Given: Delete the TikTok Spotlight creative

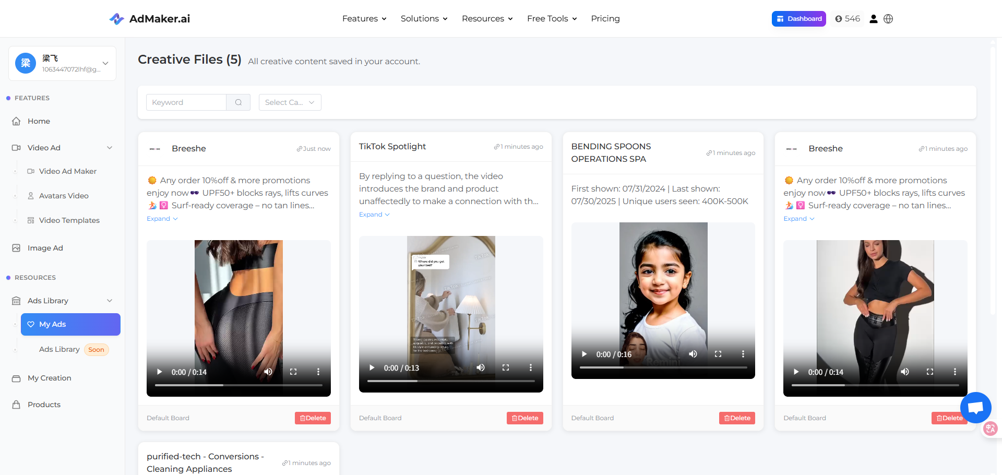Looking at the screenshot, I should point(525,418).
